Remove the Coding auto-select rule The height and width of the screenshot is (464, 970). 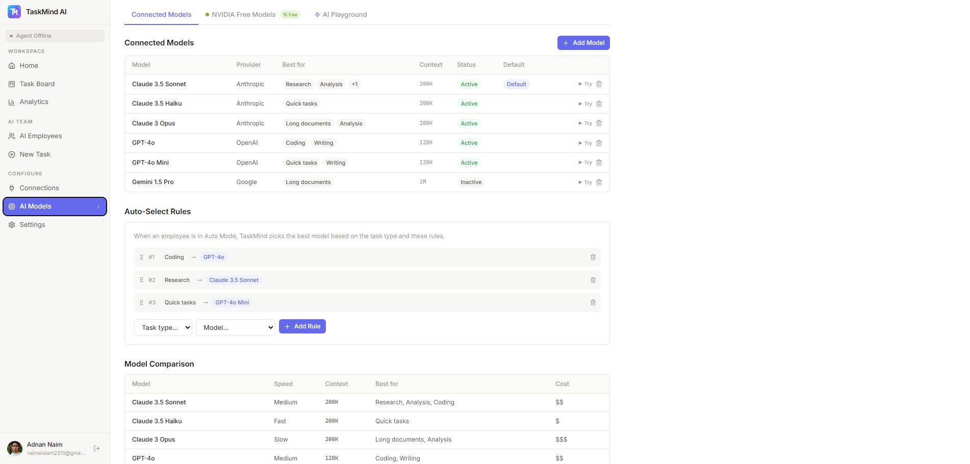(x=593, y=257)
